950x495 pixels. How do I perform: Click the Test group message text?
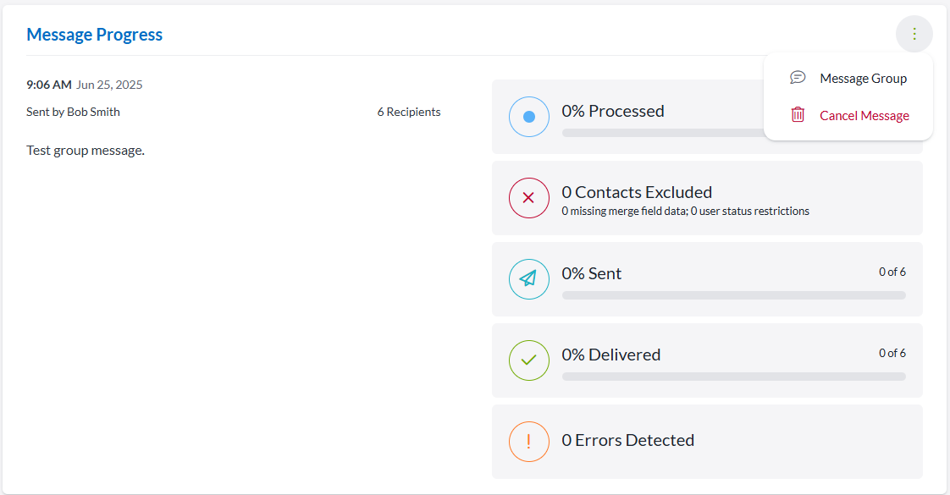click(x=86, y=151)
